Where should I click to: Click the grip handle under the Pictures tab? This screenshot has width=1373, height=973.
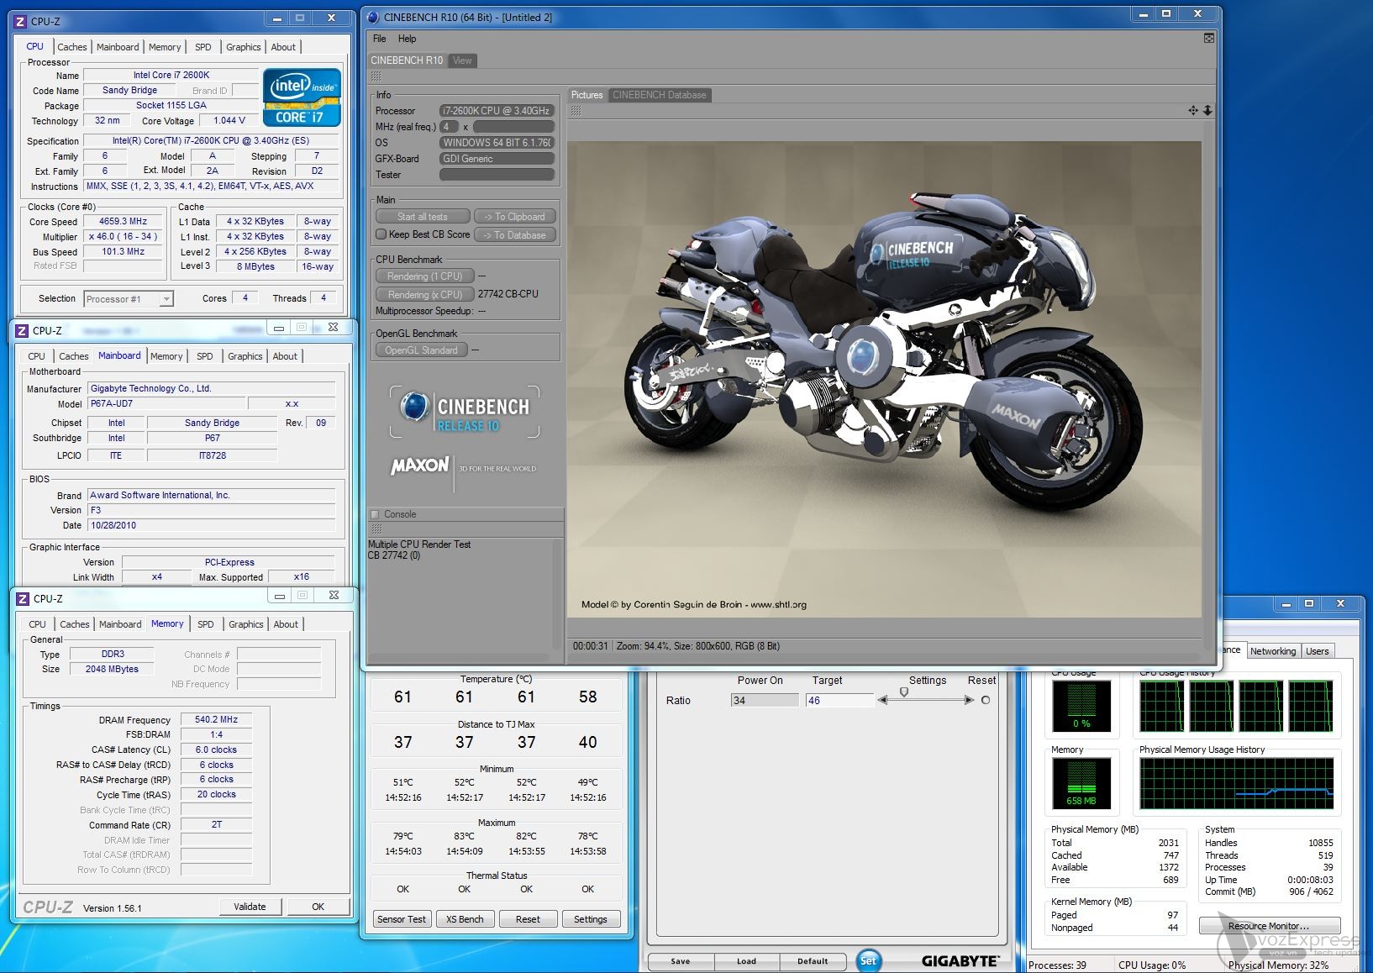(576, 110)
